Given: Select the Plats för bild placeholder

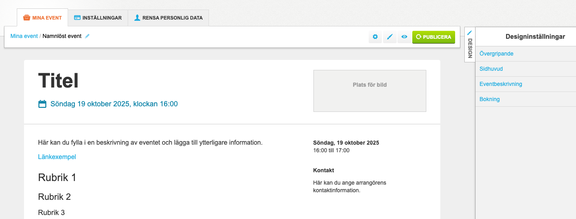Looking at the screenshot, I should pyautogui.click(x=369, y=91).
